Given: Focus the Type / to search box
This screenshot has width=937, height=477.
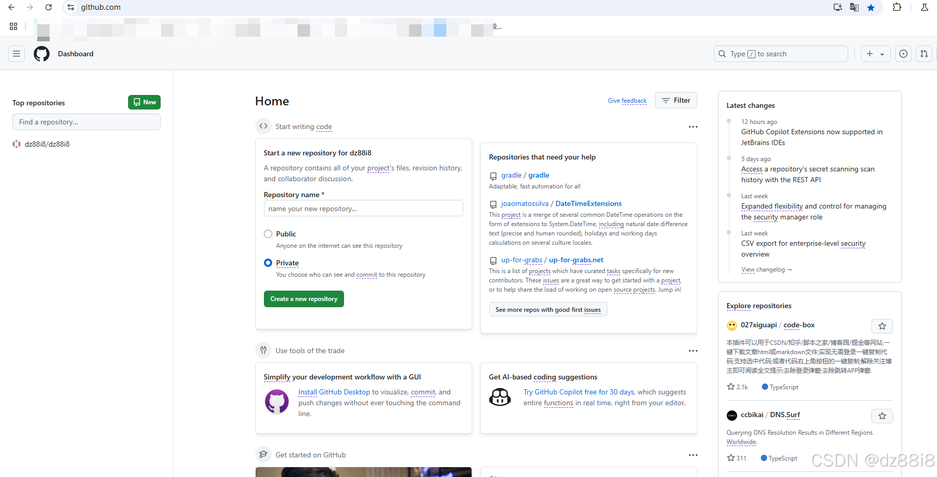Looking at the screenshot, I should point(780,54).
